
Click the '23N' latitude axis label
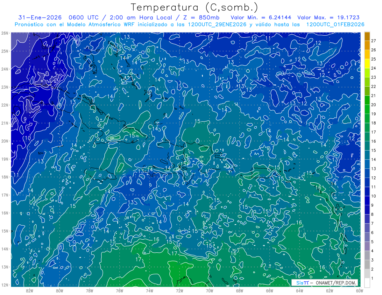pos(4,87)
